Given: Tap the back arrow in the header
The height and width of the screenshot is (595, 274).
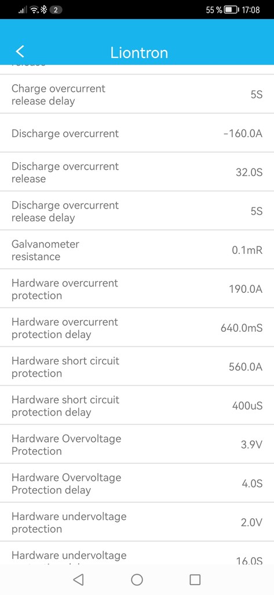Looking at the screenshot, I should (20, 52).
